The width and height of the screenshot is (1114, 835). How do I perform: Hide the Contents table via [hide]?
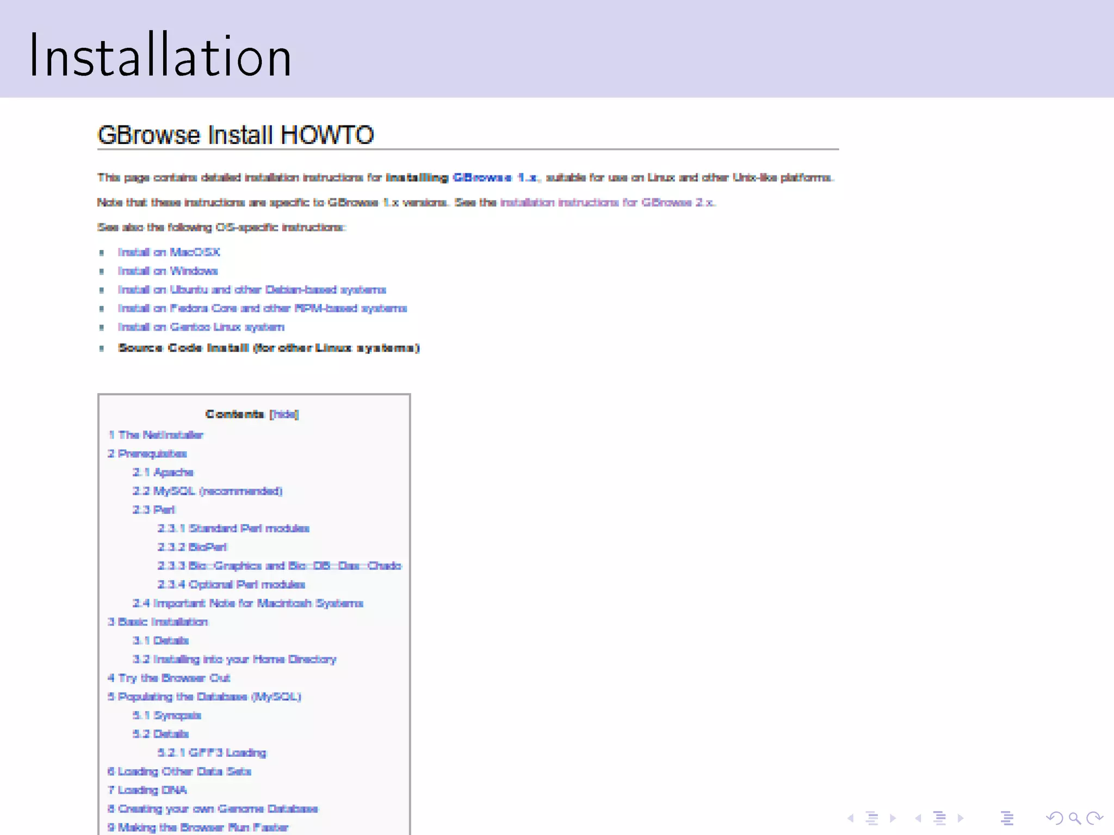(284, 414)
